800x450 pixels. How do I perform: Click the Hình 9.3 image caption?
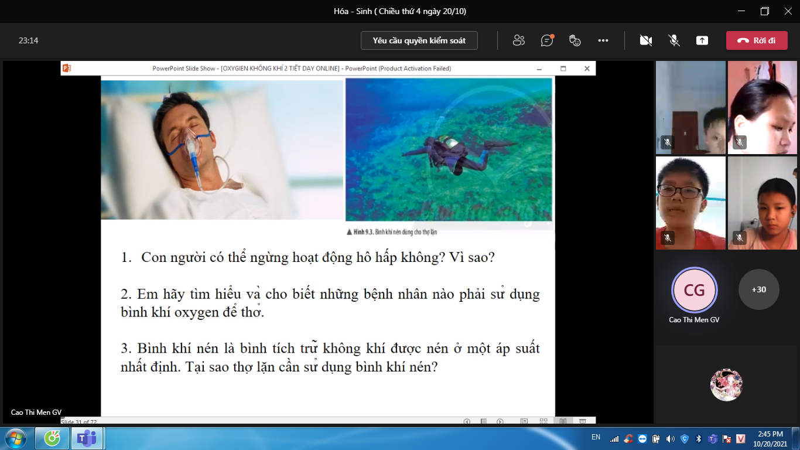pos(392,232)
